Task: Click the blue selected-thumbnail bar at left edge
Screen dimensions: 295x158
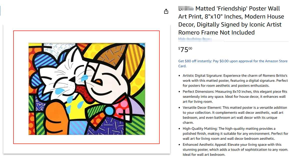Action: point(0,11)
